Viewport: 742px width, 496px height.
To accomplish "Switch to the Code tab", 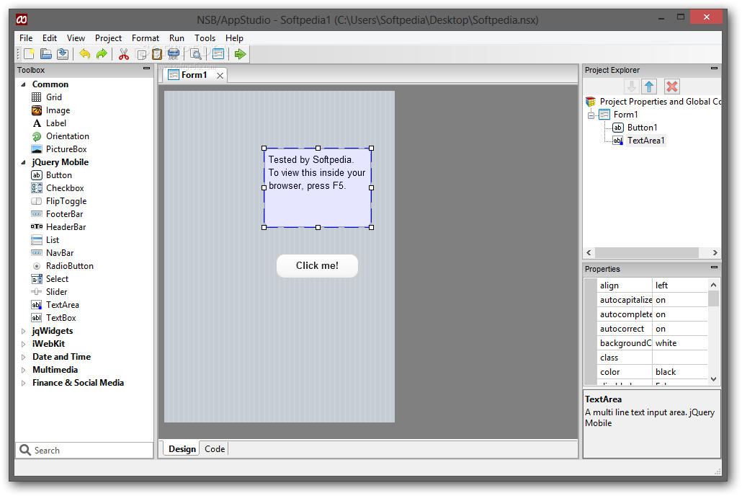I will pos(215,449).
